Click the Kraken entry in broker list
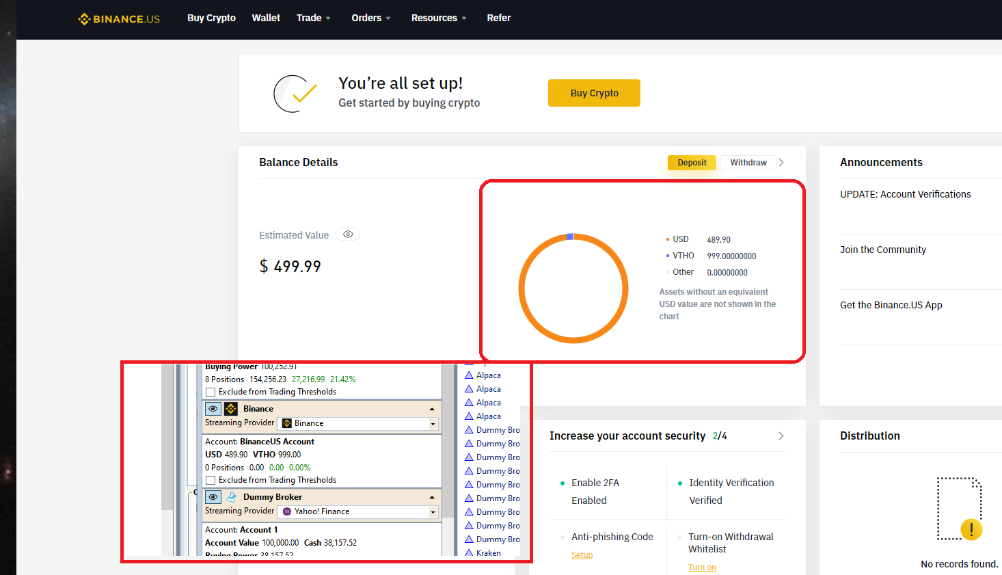The width and height of the screenshot is (1002, 575). pos(489,552)
